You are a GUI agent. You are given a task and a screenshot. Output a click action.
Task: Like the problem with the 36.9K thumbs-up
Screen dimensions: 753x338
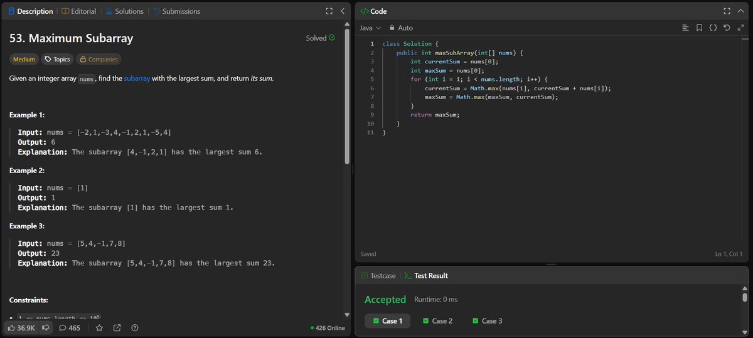tap(21, 327)
